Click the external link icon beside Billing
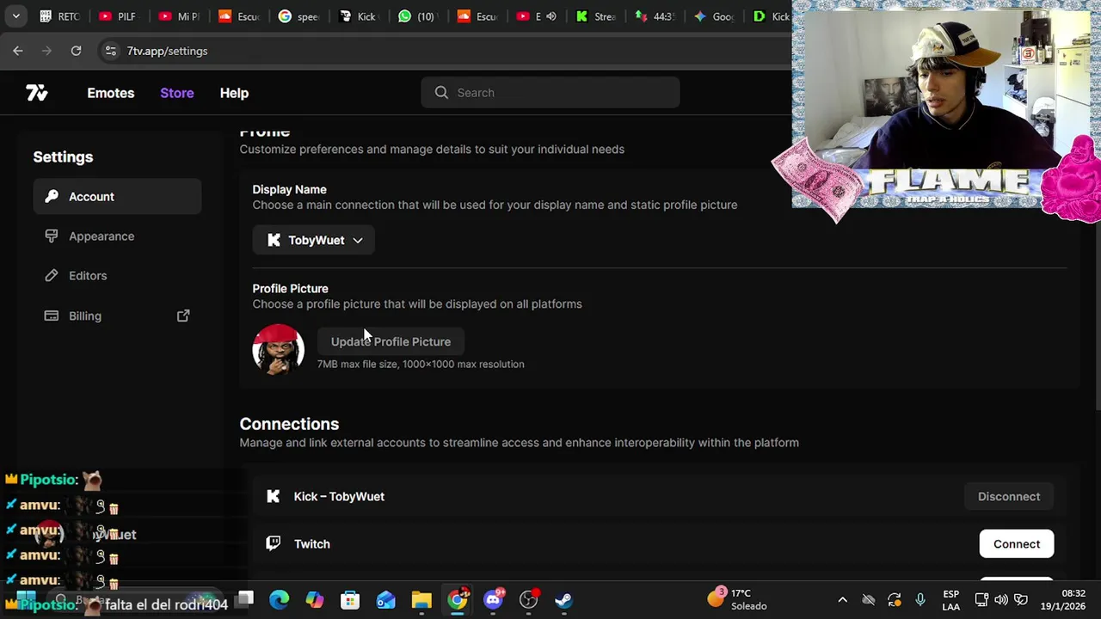Screen dimensions: 1101x619 coord(183,316)
